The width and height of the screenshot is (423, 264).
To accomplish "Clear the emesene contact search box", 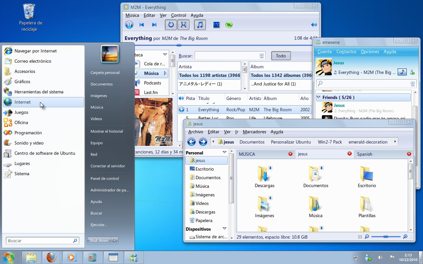I will click(x=412, y=83).
